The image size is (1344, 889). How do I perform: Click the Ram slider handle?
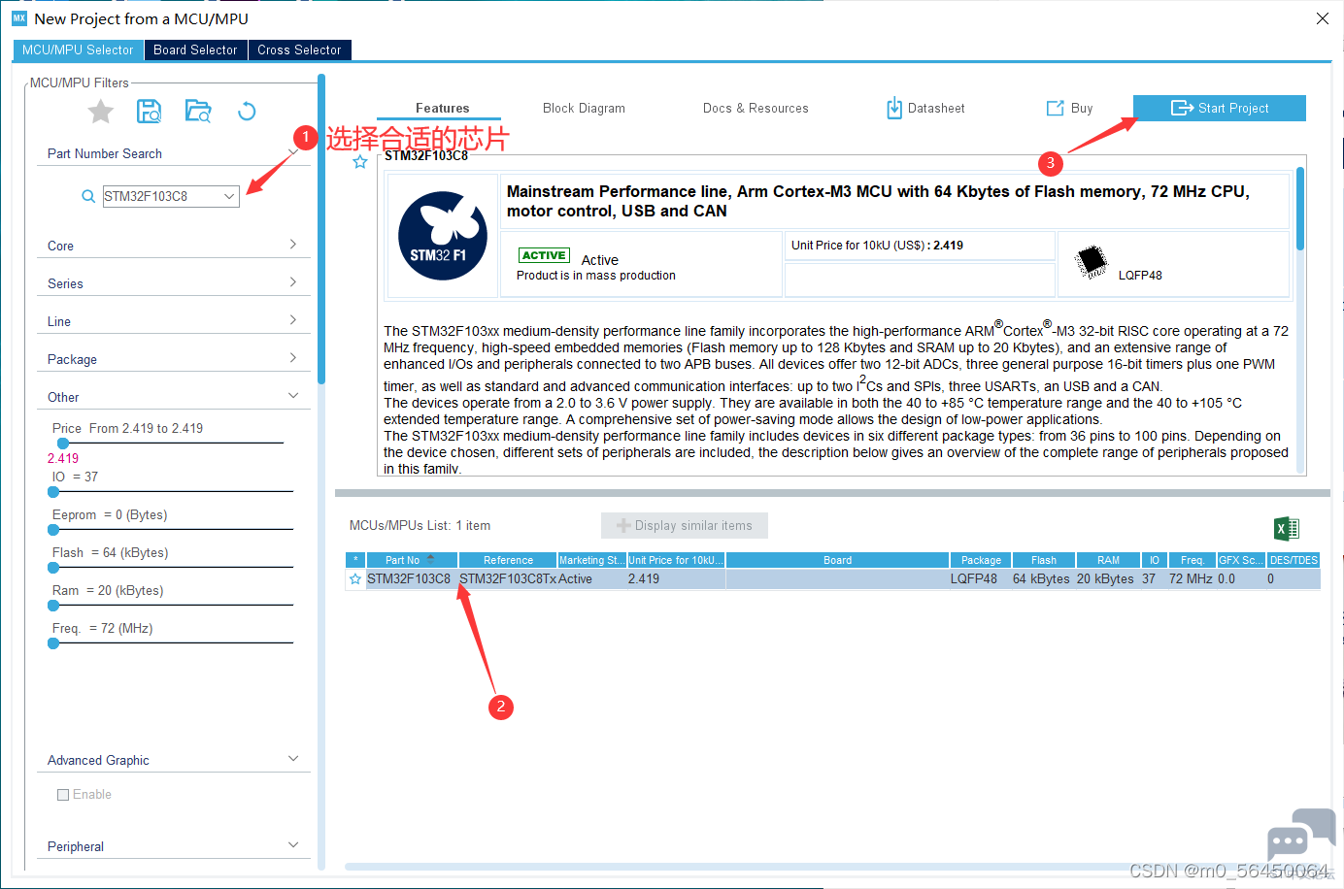53,606
